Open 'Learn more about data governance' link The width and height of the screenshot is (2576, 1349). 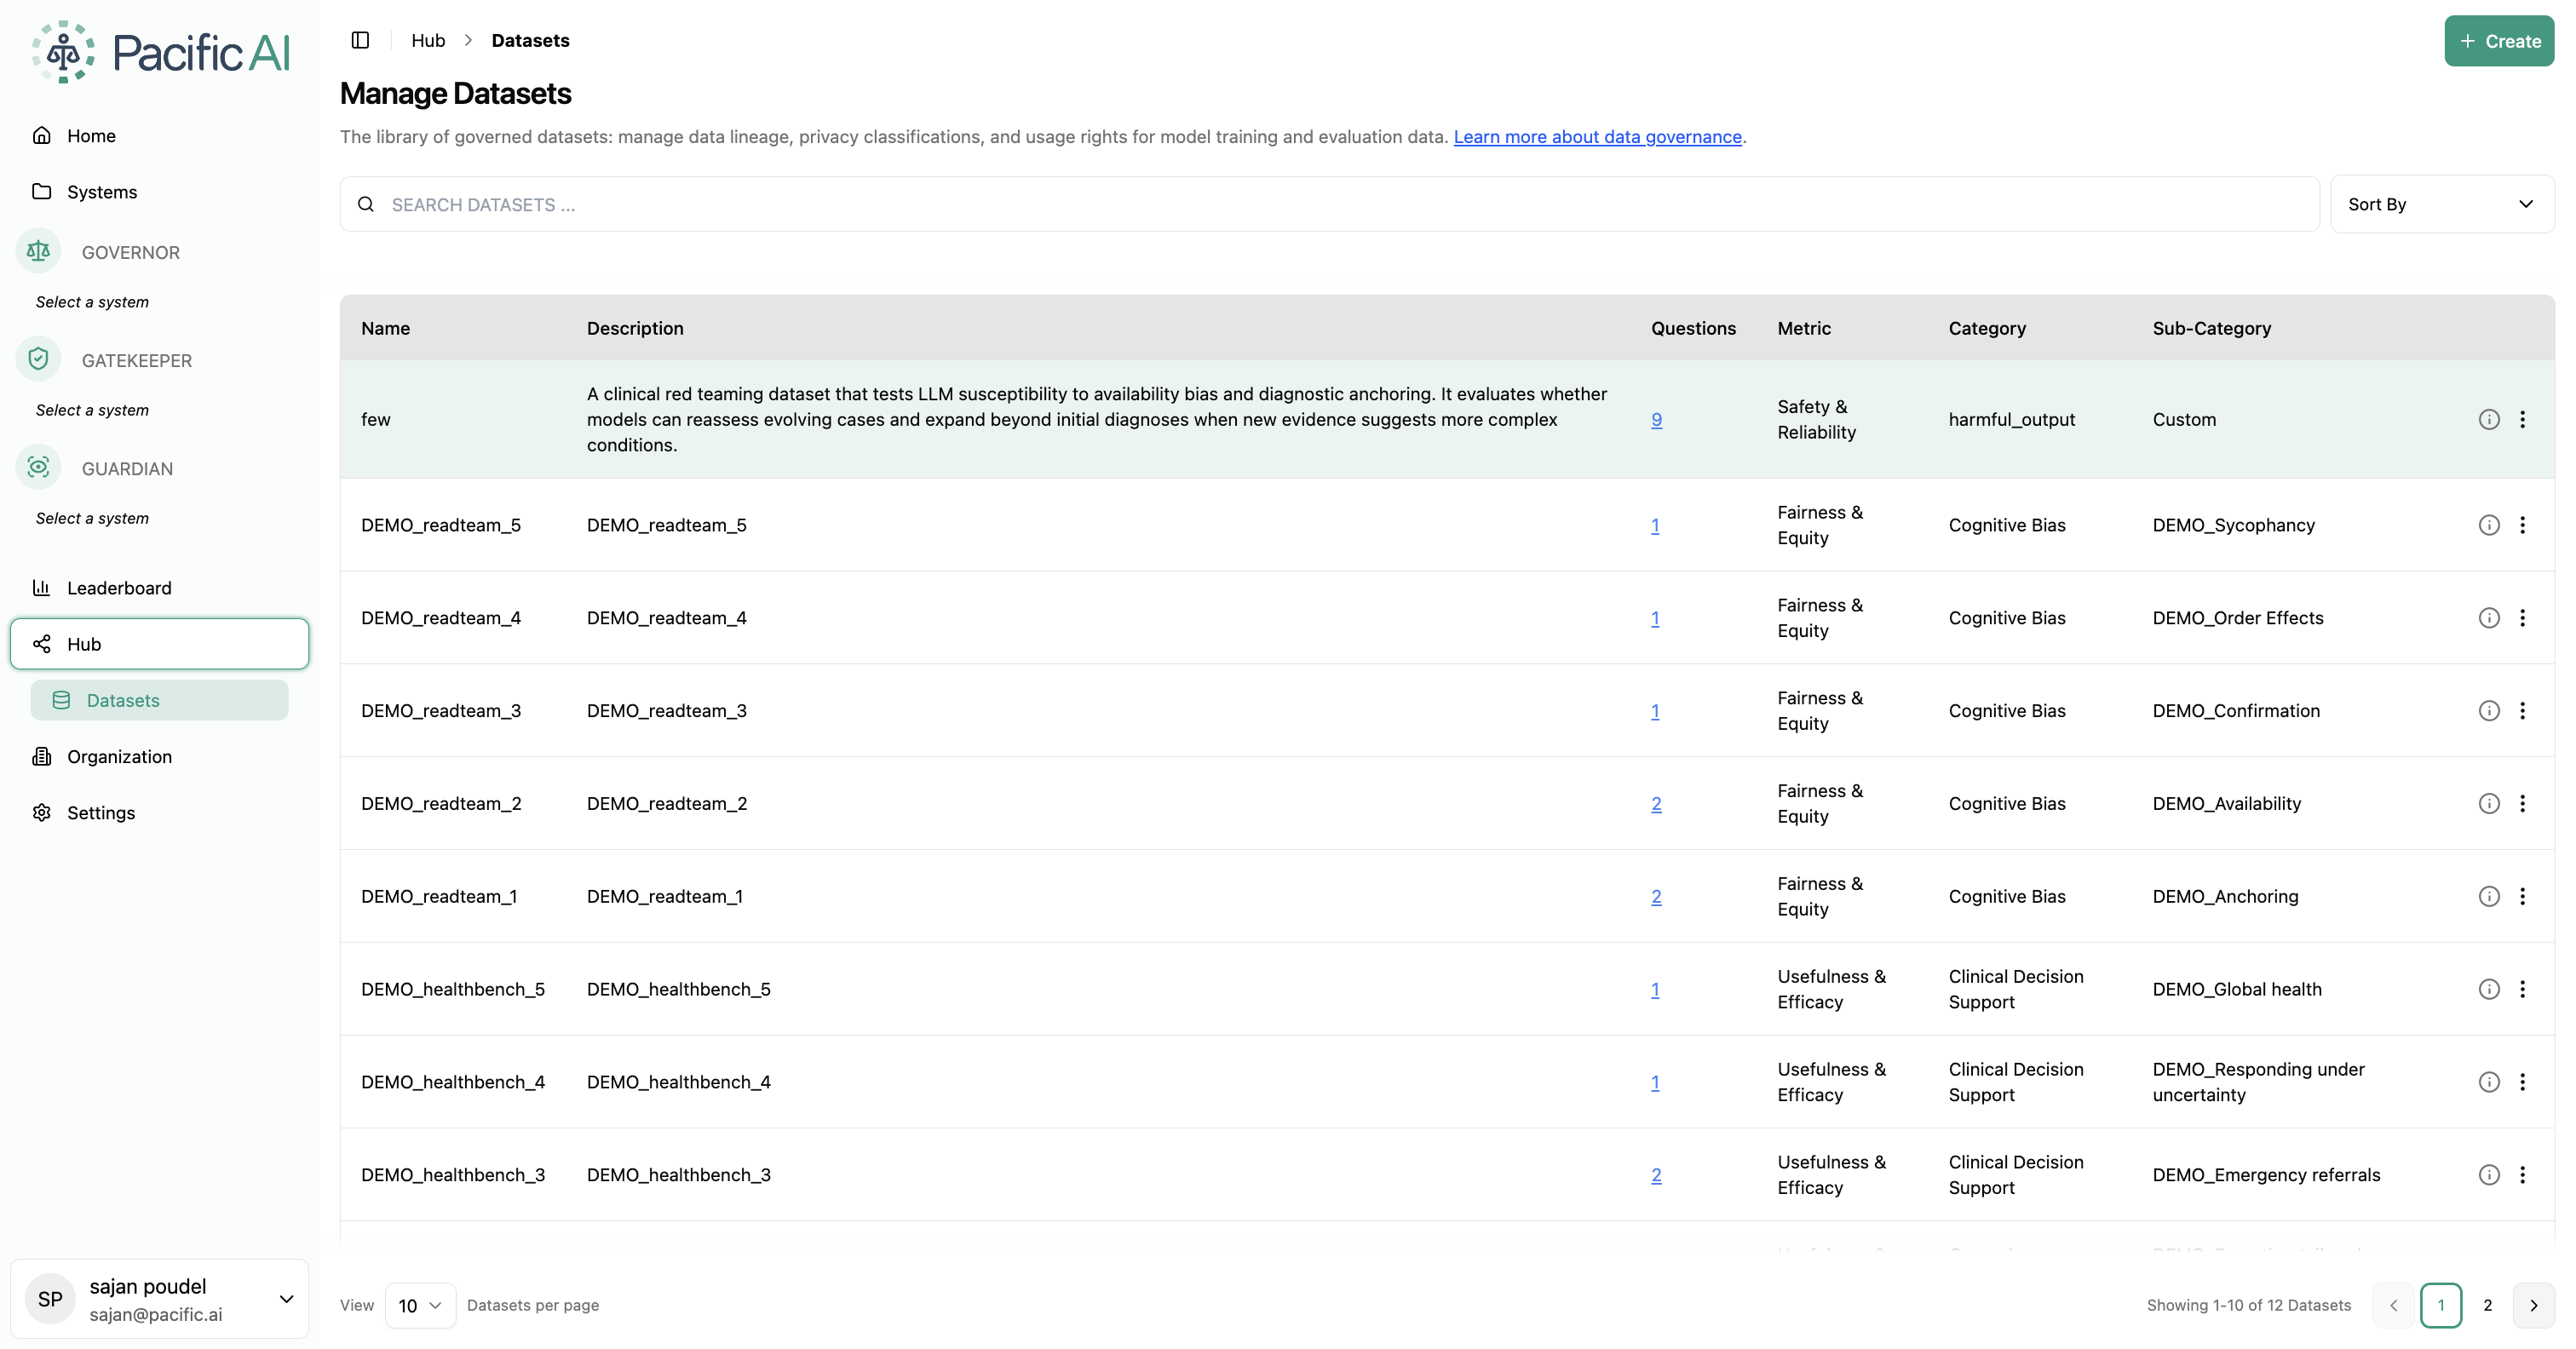(x=1597, y=137)
